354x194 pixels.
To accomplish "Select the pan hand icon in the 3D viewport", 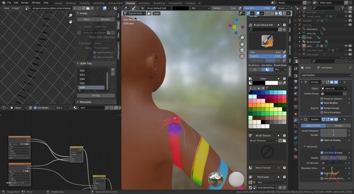I will pyautogui.click(x=242, y=44).
